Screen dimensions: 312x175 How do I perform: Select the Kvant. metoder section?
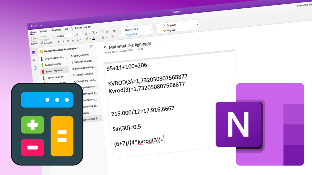coord(54,71)
